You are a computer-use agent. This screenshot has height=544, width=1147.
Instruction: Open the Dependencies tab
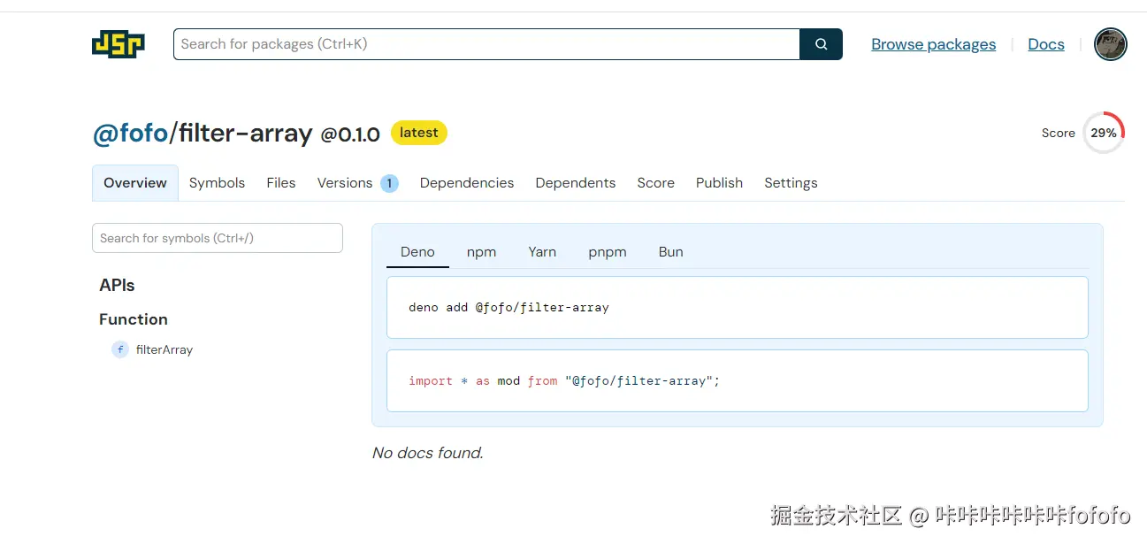pos(467,183)
